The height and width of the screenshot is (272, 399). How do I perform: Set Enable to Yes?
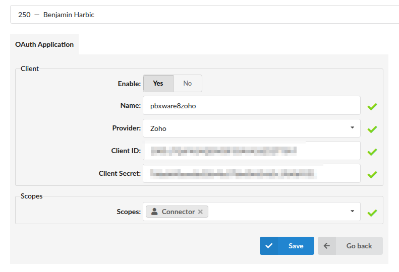coord(158,84)
